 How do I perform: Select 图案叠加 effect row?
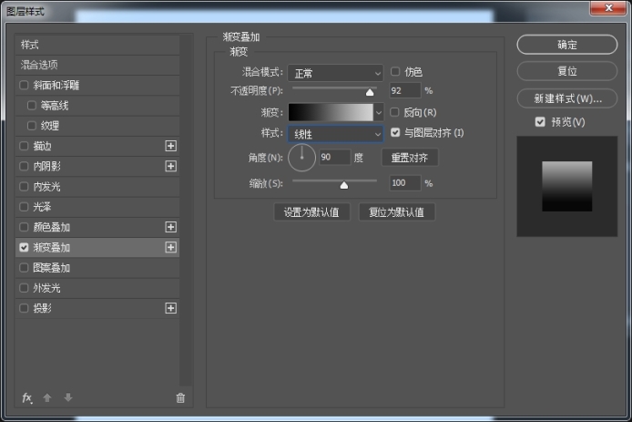[x=97, y=267]
